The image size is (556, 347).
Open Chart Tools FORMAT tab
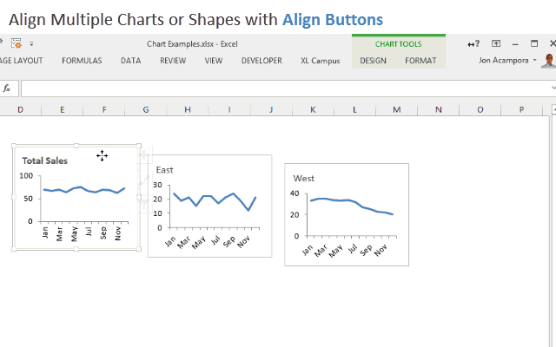[420, 61]
